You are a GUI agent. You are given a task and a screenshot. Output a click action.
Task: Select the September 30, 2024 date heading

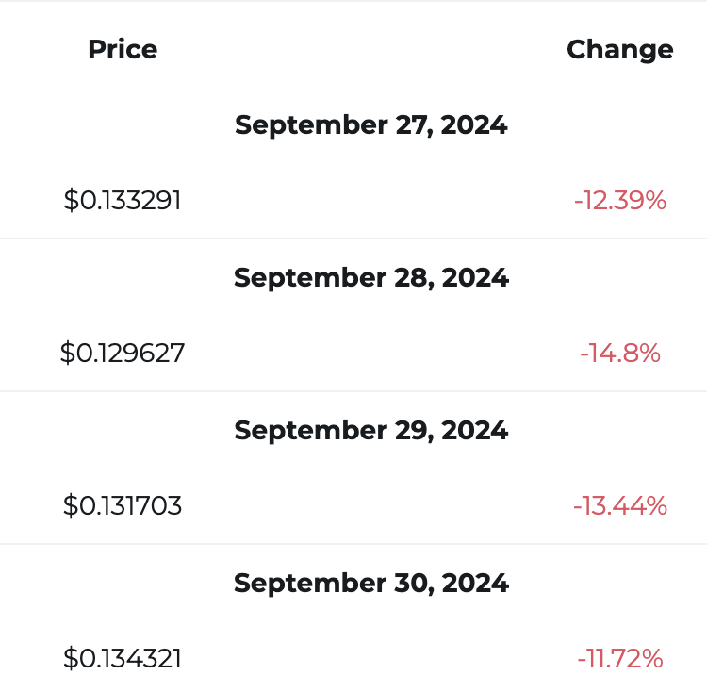click(371, 584)
